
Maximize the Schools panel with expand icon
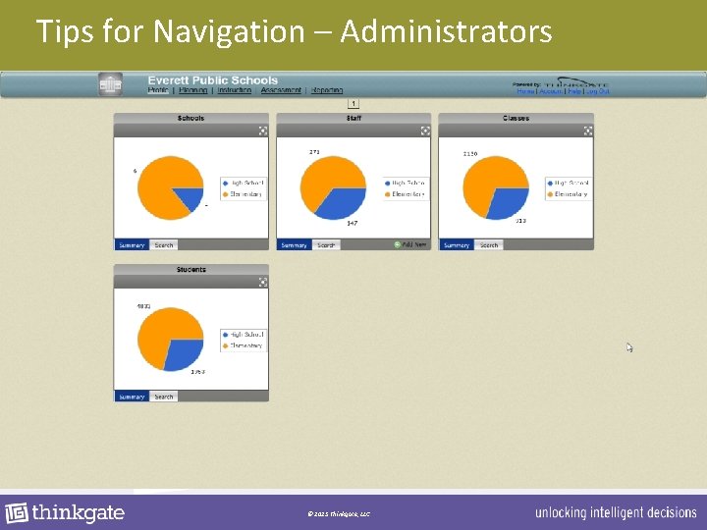[263, 131]
